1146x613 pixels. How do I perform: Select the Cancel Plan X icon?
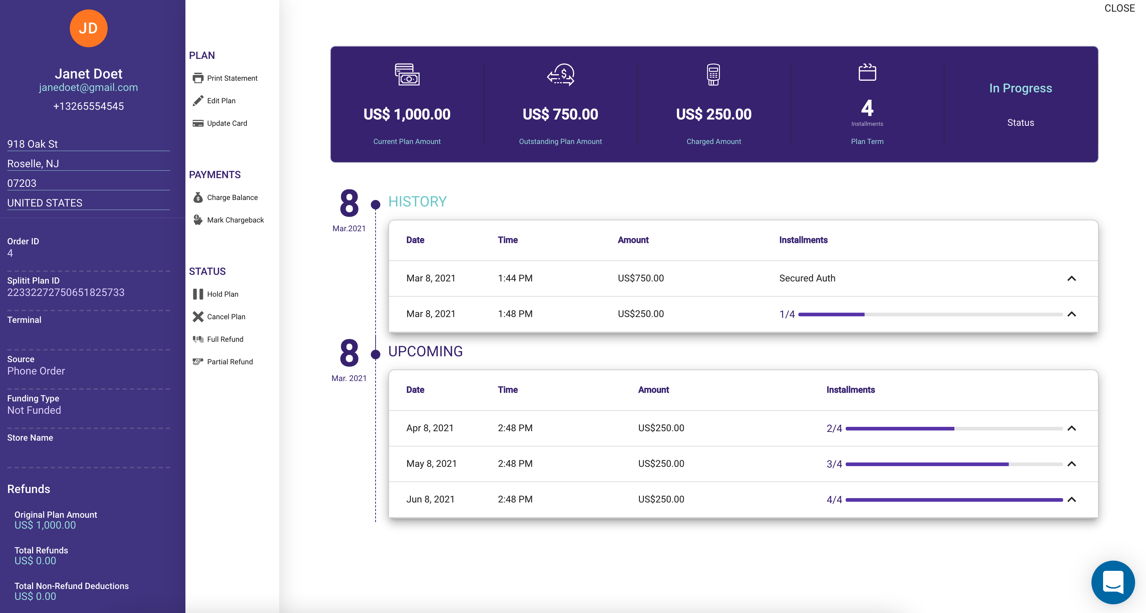click(198, 316)
